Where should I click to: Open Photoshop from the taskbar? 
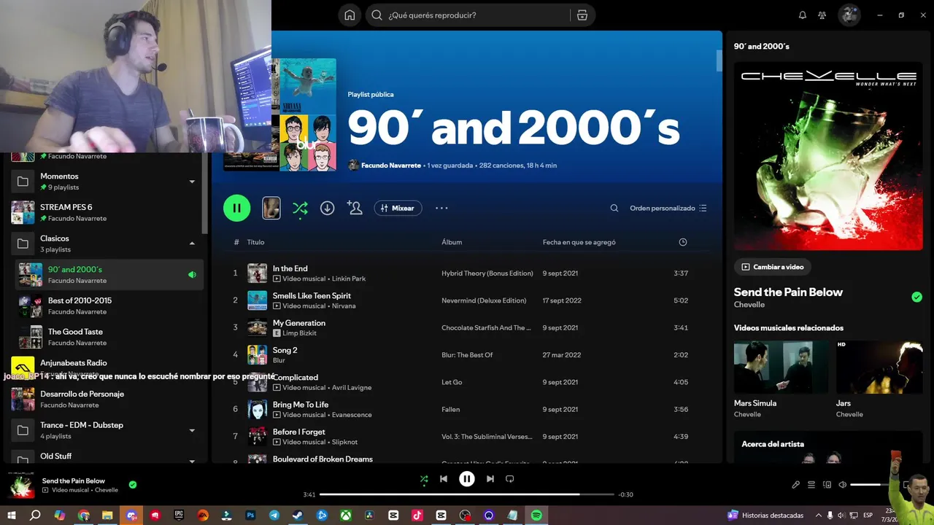(250, 516)
